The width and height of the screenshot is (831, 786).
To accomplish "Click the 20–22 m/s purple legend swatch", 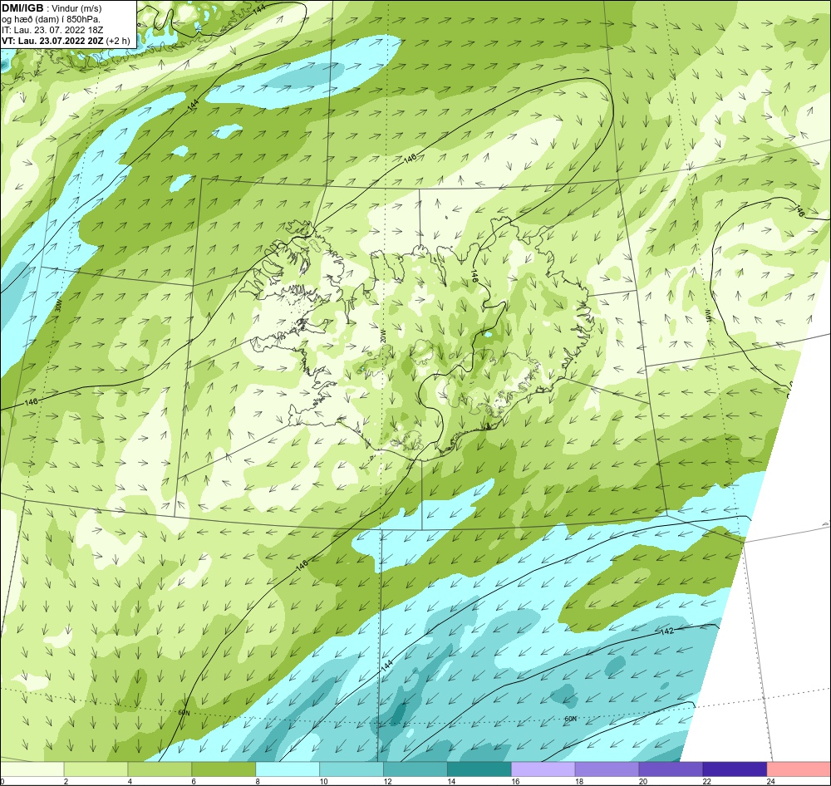I will point(671,769).
